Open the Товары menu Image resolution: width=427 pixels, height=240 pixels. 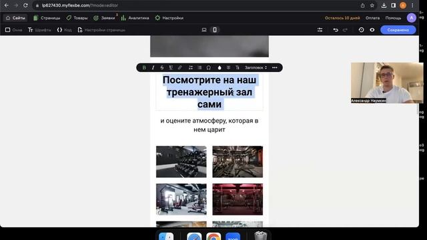coord(77,18)
